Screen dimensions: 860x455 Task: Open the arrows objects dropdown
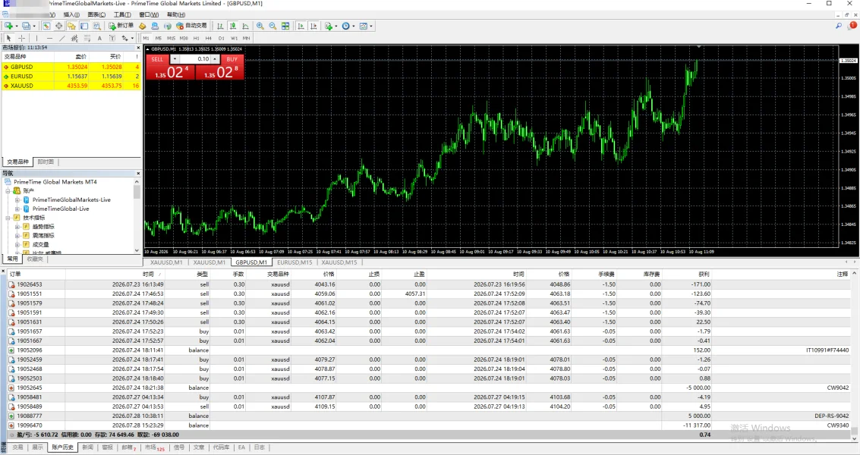128,38
